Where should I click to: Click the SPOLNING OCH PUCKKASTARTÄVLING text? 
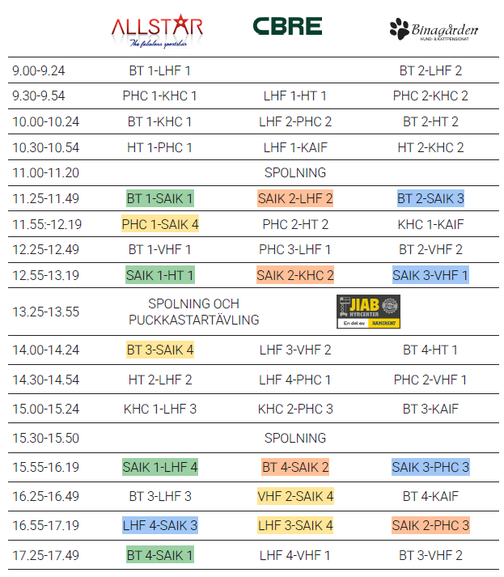coord(193,312)
